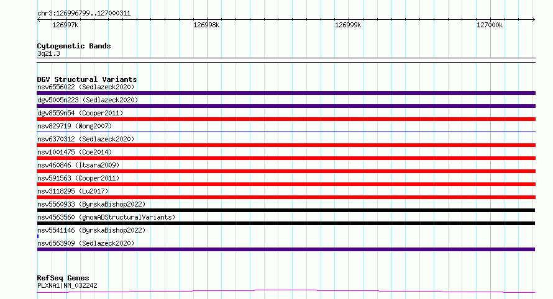Click the black bar for nsv5560933
The image size is (553, 299).
click(286, 210)
